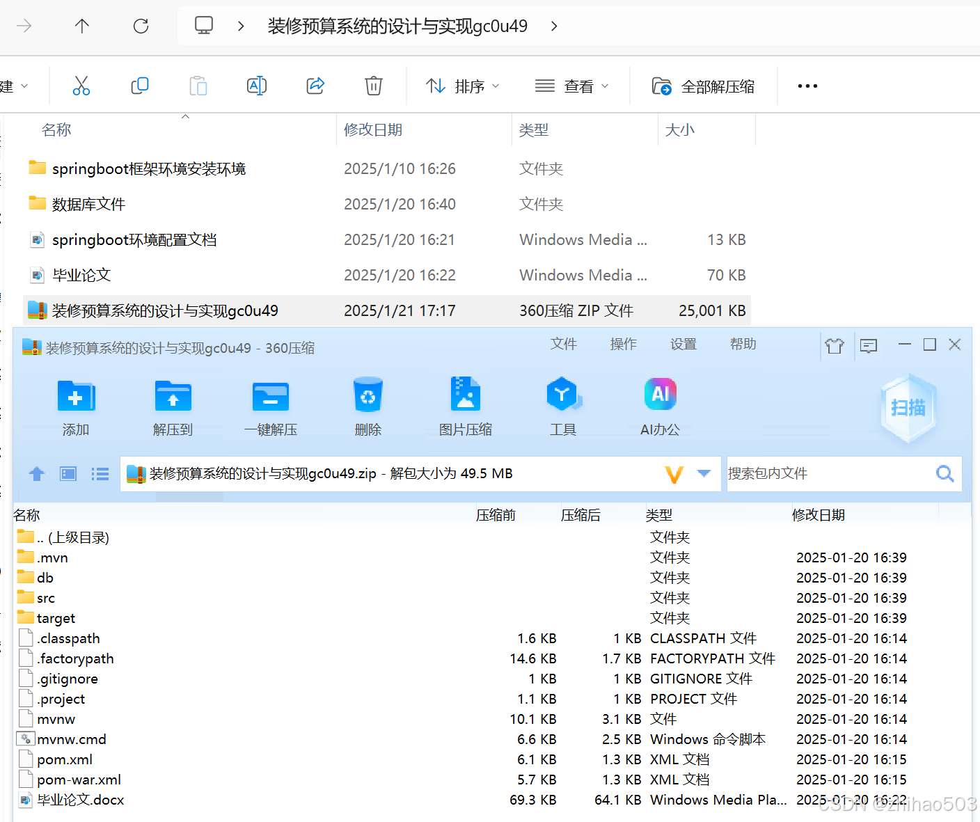Click the Share icon in Explorer toolbar
Screen dimensions: 980x822
(x=315, y=86)
